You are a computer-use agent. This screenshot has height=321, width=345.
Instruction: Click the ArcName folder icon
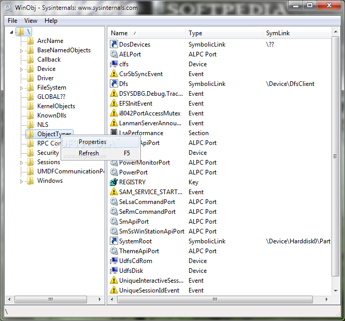tap(31, 41)
